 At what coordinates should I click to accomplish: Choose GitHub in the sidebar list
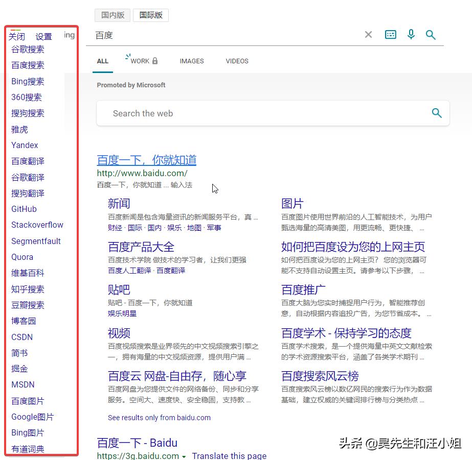24,209
